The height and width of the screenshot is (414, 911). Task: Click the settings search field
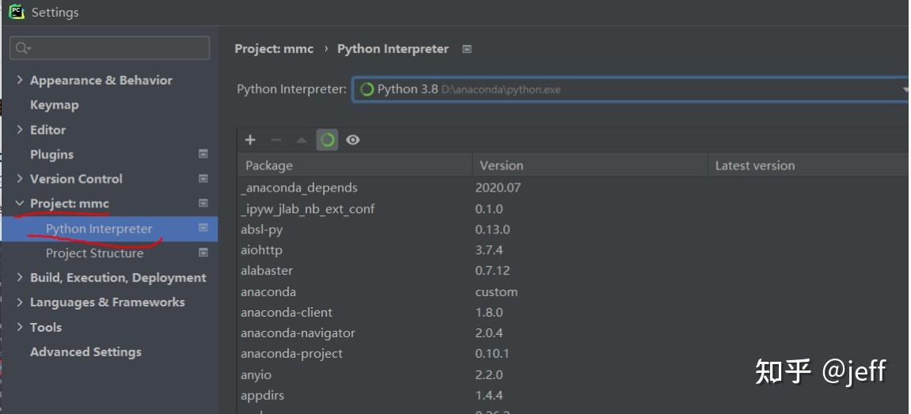[111, 48]
